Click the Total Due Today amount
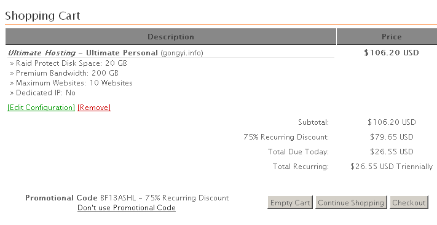 click(392, 152)
